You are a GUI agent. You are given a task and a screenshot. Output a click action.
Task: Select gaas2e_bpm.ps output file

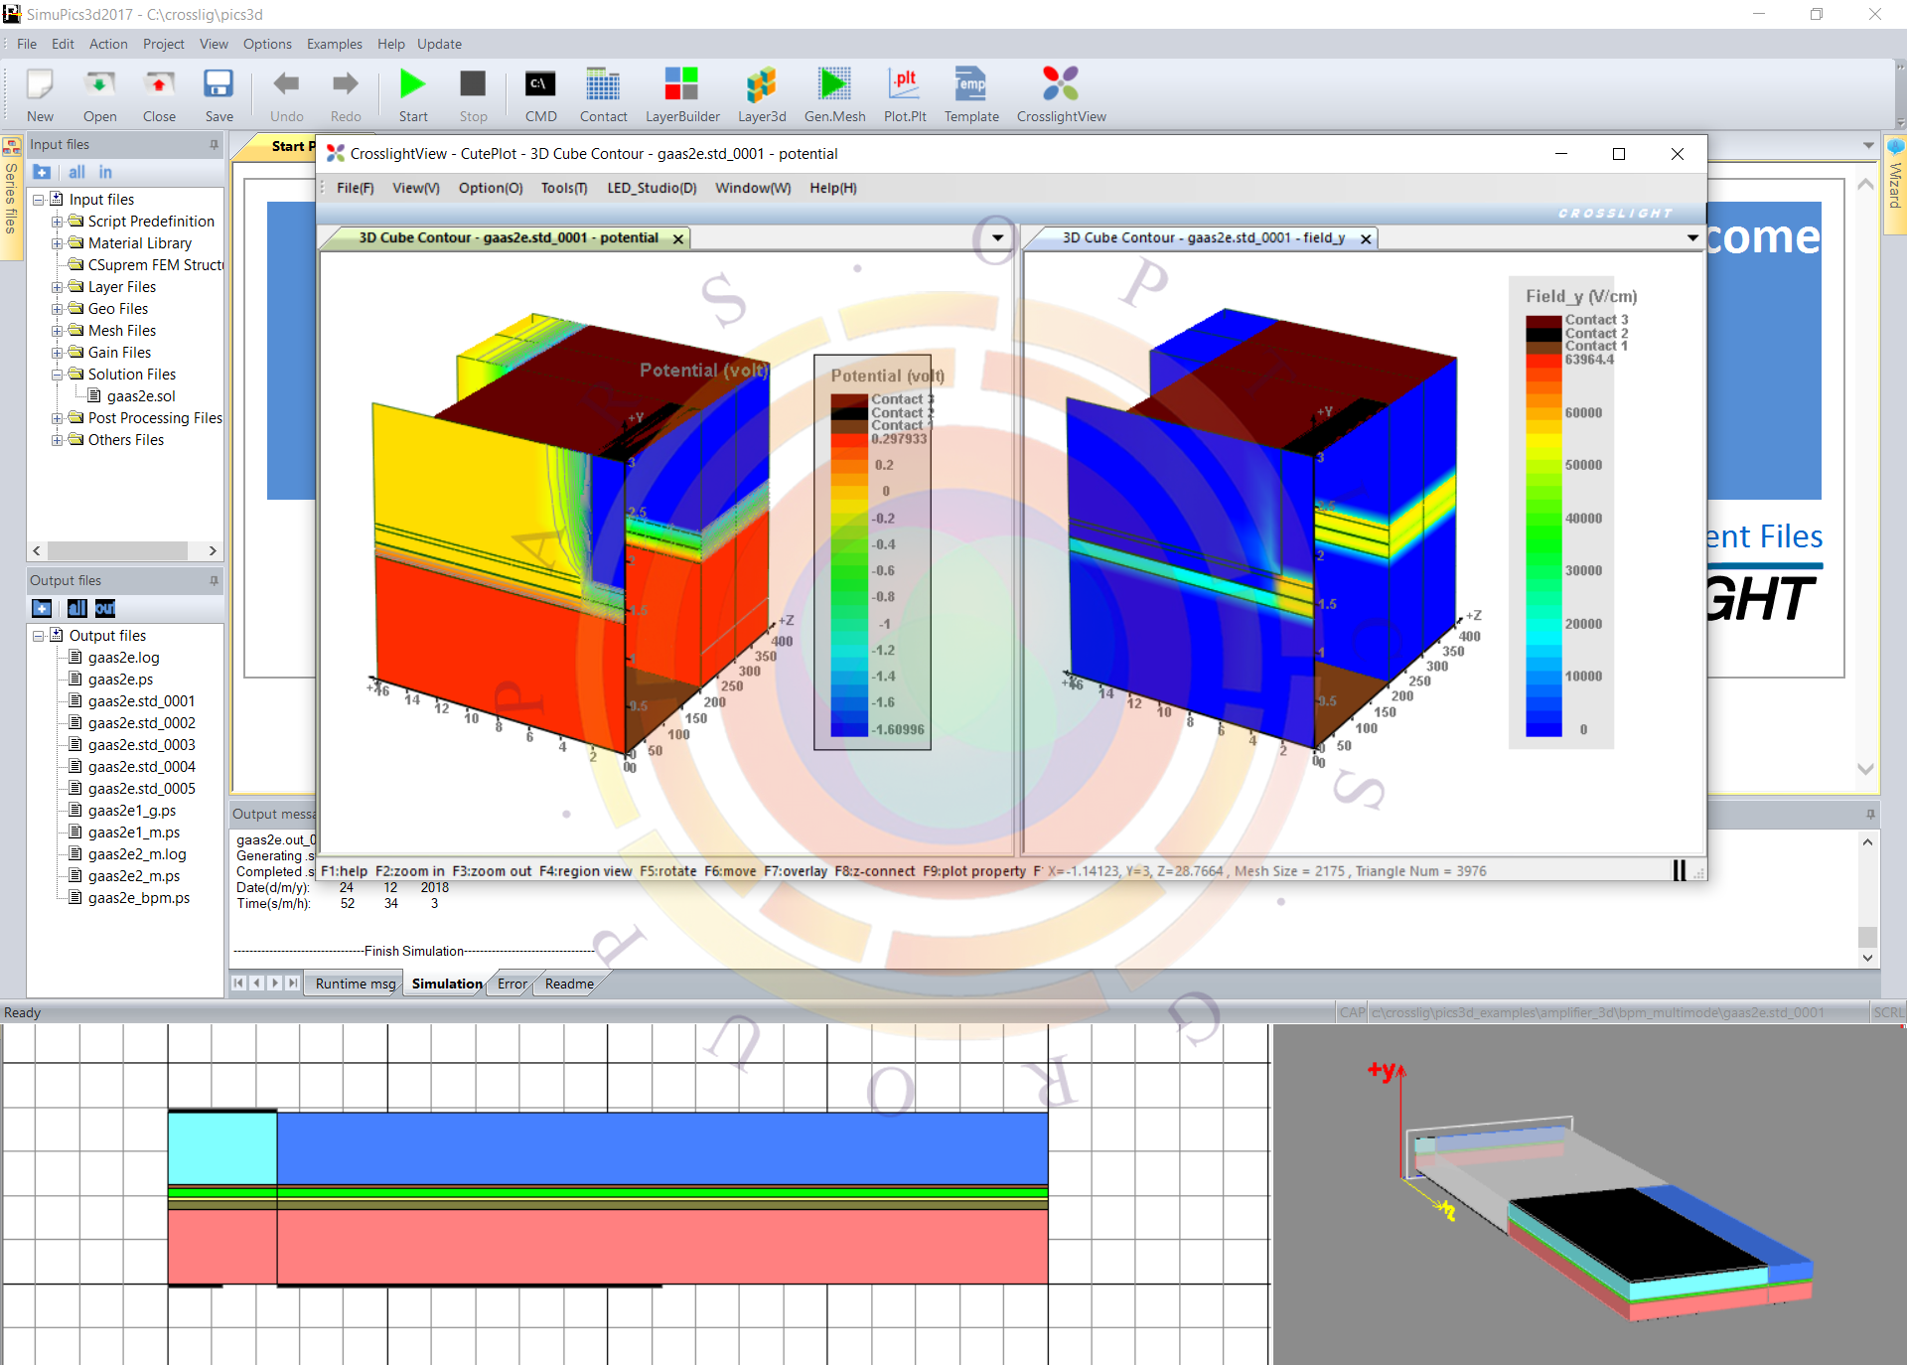tap(138, 898)
